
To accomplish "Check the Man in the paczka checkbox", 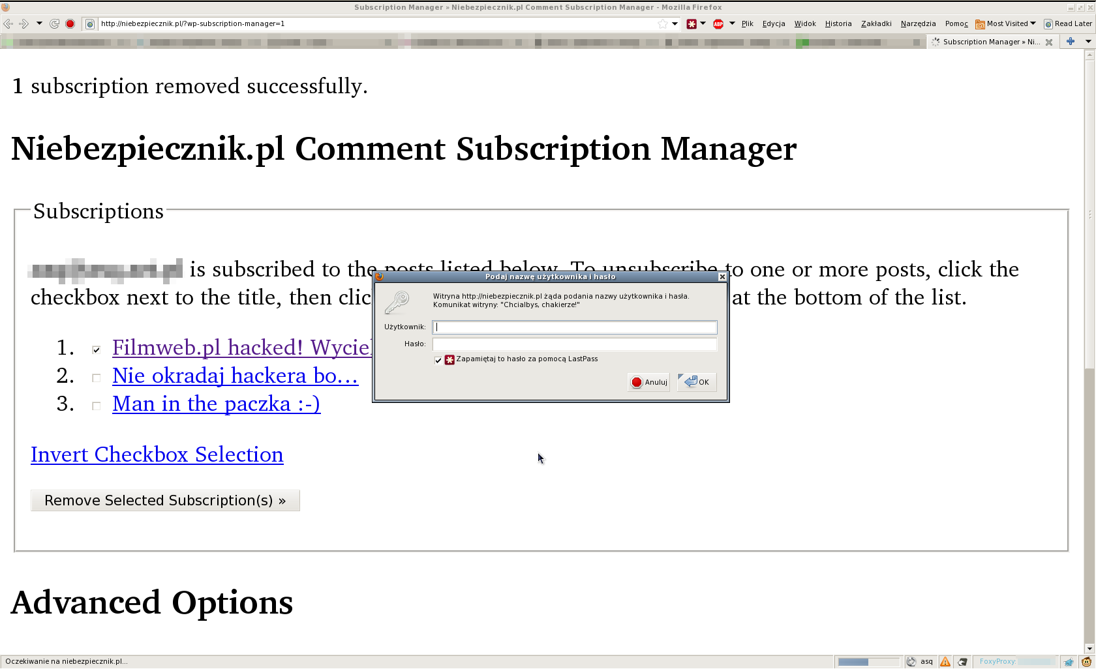I will coord(97,406).
